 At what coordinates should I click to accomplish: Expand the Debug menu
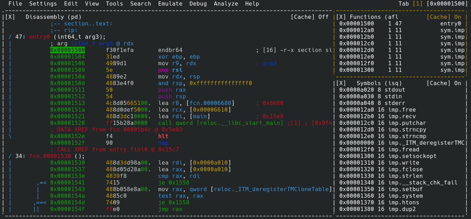(x=198, y=4)
